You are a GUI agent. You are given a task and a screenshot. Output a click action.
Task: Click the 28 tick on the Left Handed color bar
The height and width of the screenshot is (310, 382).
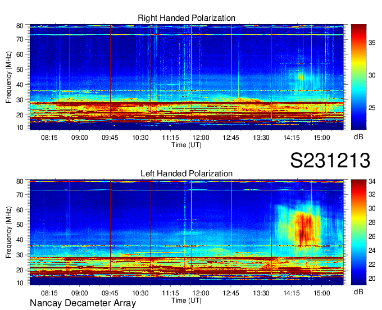(x=372, y=222)
